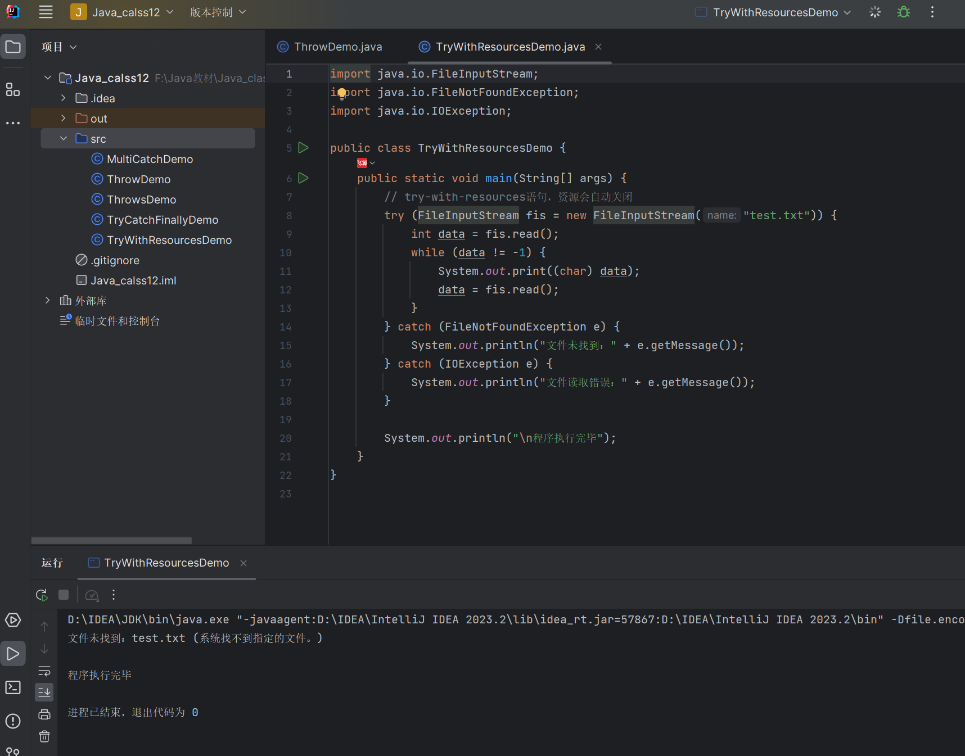The image size is (965, 756).
Task: Click the Stop square icon in Run toolbar
Action: click(64, 595)
